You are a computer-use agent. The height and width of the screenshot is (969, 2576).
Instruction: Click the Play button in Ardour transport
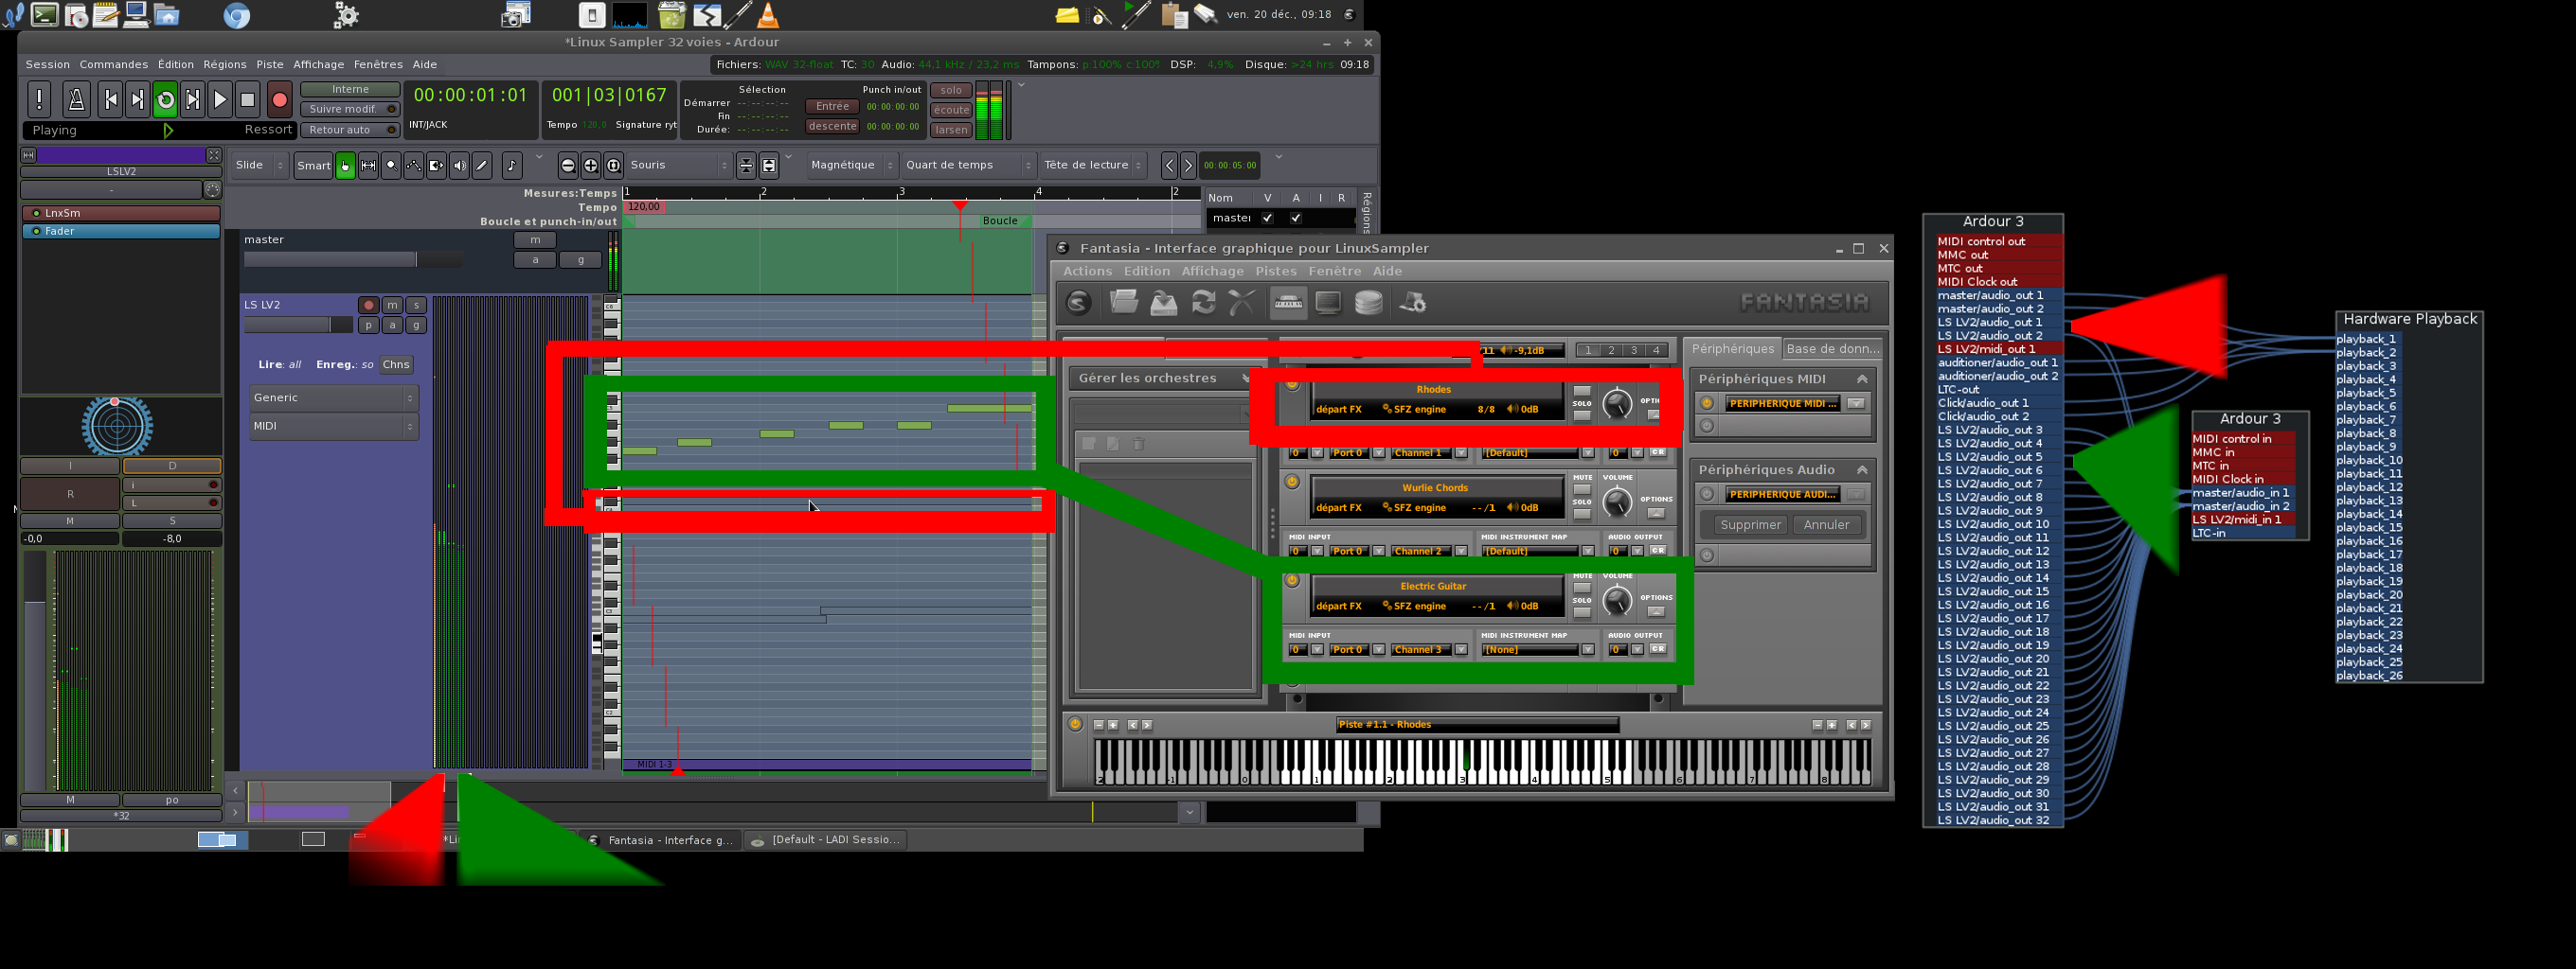coord(220,99)
